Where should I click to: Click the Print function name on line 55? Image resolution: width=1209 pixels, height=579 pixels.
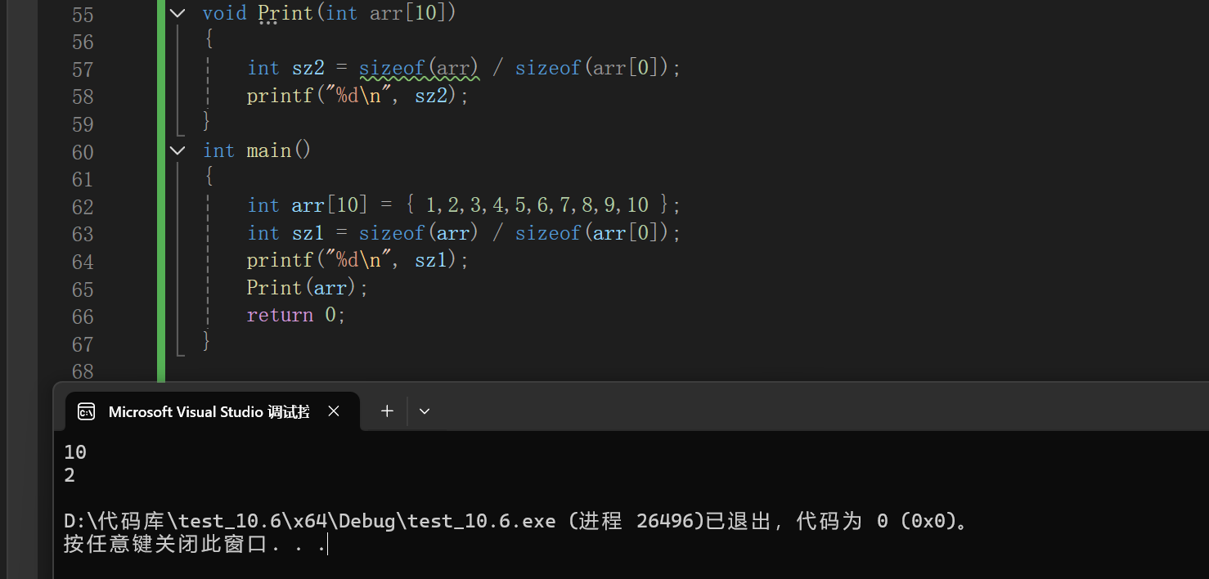(285, 14)
